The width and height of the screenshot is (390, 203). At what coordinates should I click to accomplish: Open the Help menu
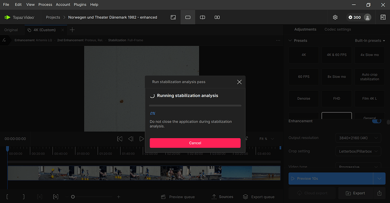point(94,5)
